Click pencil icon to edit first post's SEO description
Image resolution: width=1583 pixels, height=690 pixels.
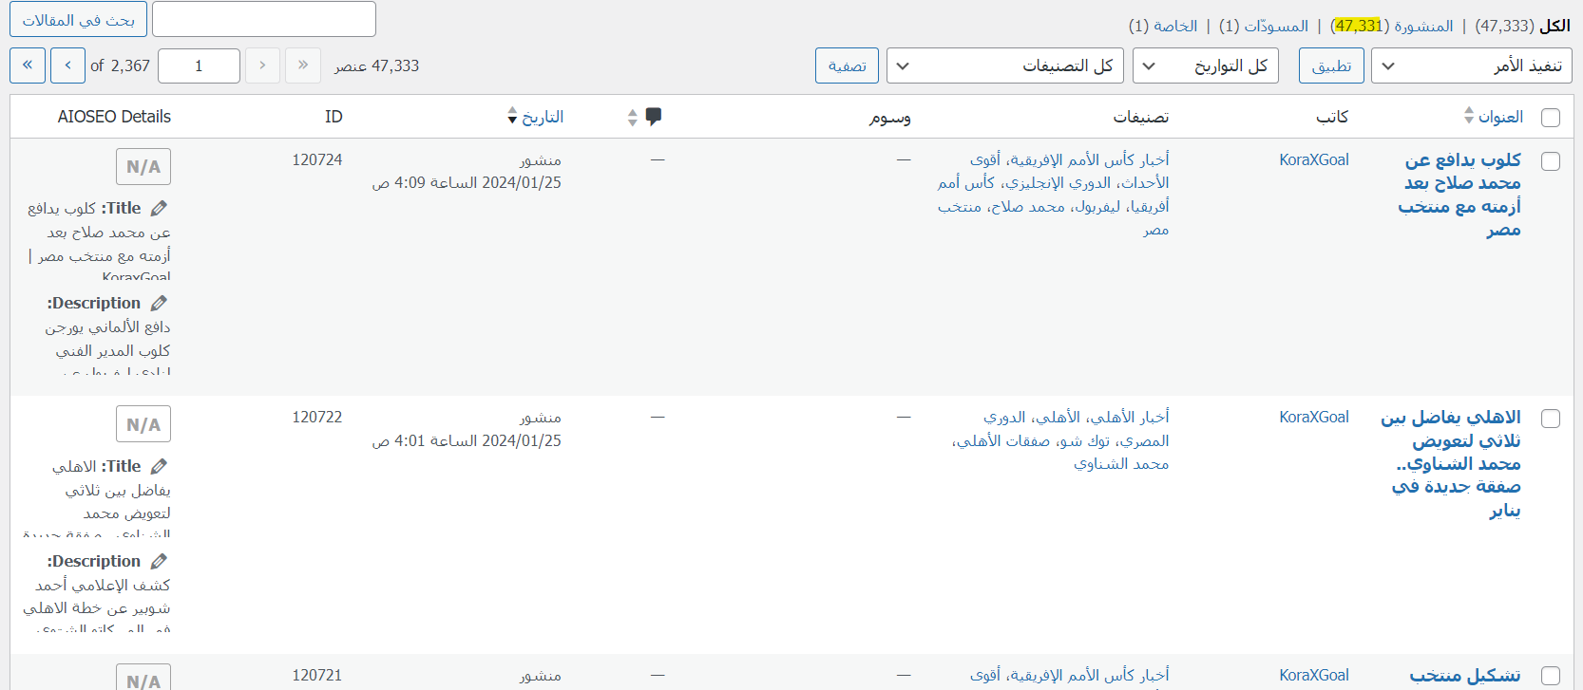click(x=159, y=303)
